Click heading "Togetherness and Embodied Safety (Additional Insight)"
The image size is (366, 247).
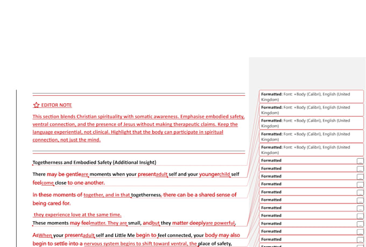click(x=94, y=163)
